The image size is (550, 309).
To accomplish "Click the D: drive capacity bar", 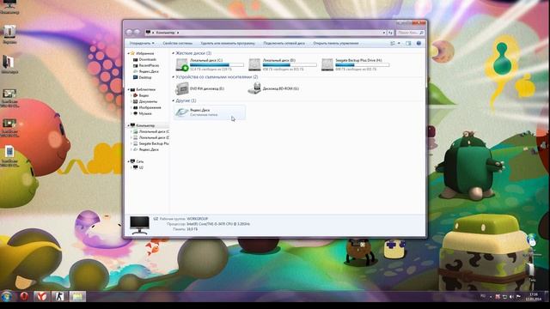I will pos(290,65).
